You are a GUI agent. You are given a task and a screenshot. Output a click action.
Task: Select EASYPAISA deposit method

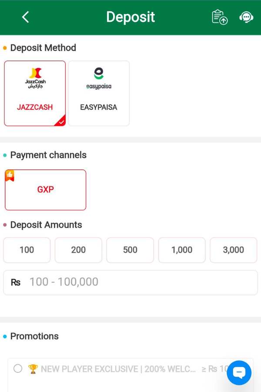[99, 93]
